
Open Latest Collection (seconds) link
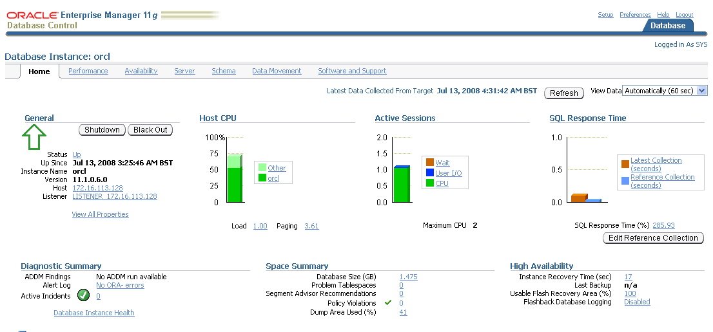coord(656,164)
